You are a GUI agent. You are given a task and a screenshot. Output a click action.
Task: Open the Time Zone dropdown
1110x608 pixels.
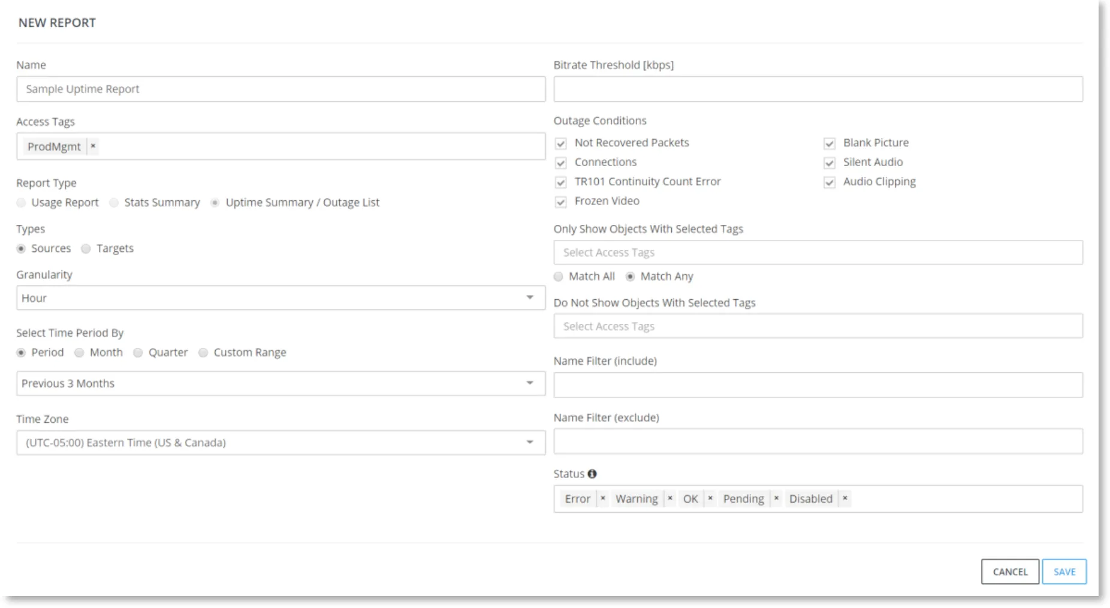pos(280,443)
